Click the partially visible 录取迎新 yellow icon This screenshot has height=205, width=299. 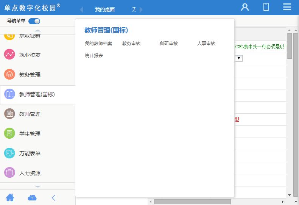click(9, 37)
